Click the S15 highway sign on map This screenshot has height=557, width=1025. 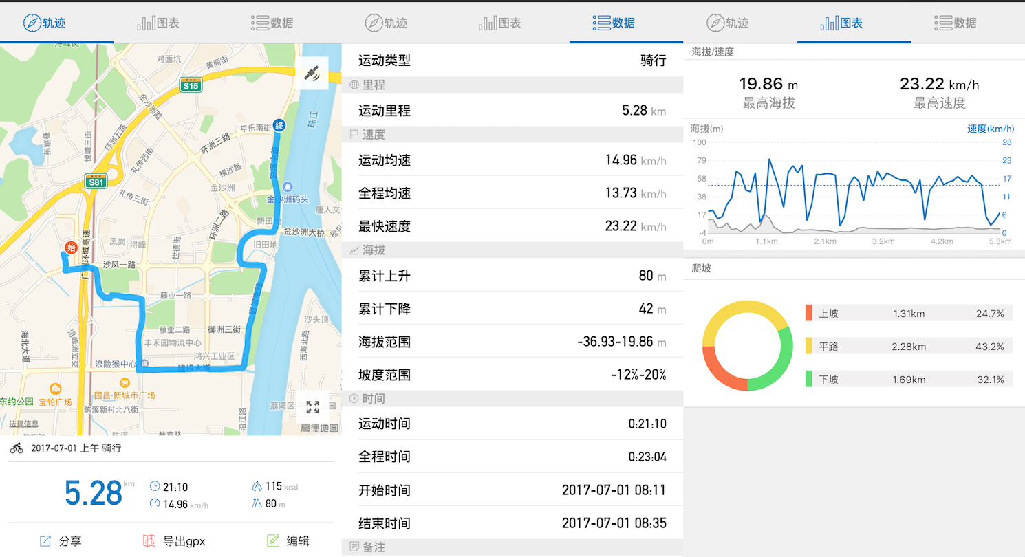[191, 85]
